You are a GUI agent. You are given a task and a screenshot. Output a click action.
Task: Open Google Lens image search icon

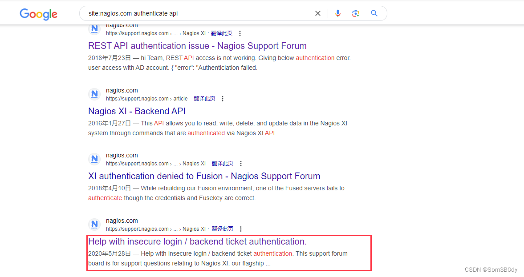(356, 13)
